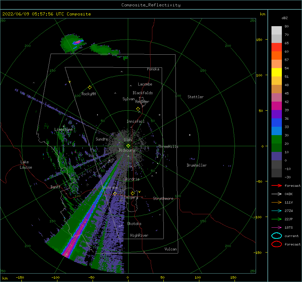The width and height of the screenshot is (302, 282).
Task: Select the orange 111V arrow icon
Action: pos(276,202)
